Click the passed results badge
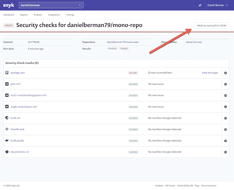234x190 pixels. [112, 48]
